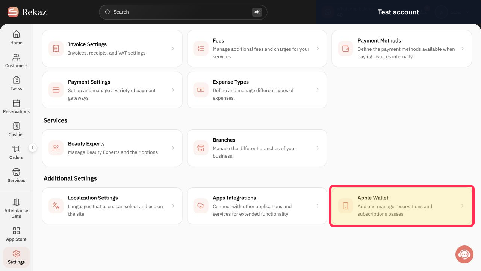Click the chevron on the Payment Methods card
The width and height of the screenshot is (481, 271).
point(463,49)
